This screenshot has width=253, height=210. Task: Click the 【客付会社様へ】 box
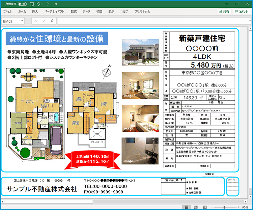coord(173,187)
